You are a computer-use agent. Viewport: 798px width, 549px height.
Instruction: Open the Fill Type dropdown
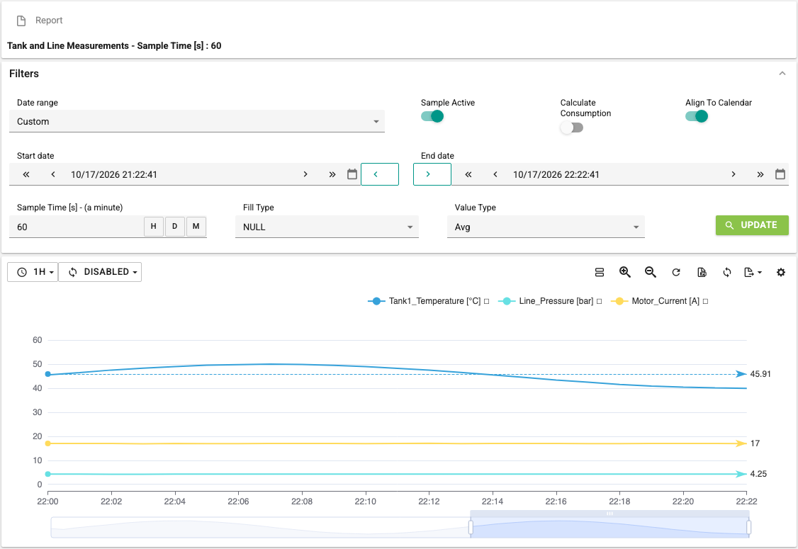click(x=327, y=227)
